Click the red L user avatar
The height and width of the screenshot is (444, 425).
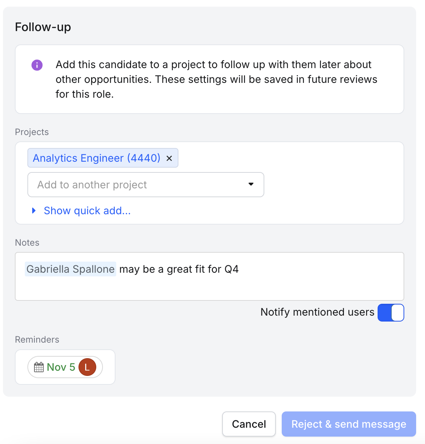(x=87, y=367)
